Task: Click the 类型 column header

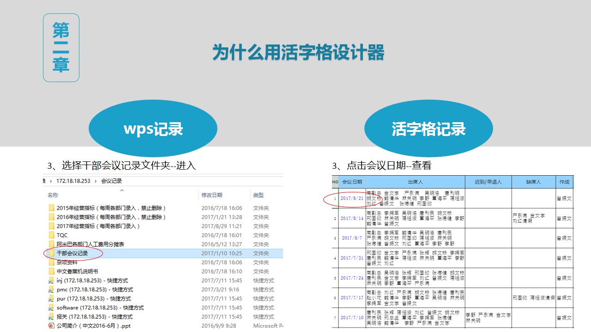Action: click(x=259, y=196)
